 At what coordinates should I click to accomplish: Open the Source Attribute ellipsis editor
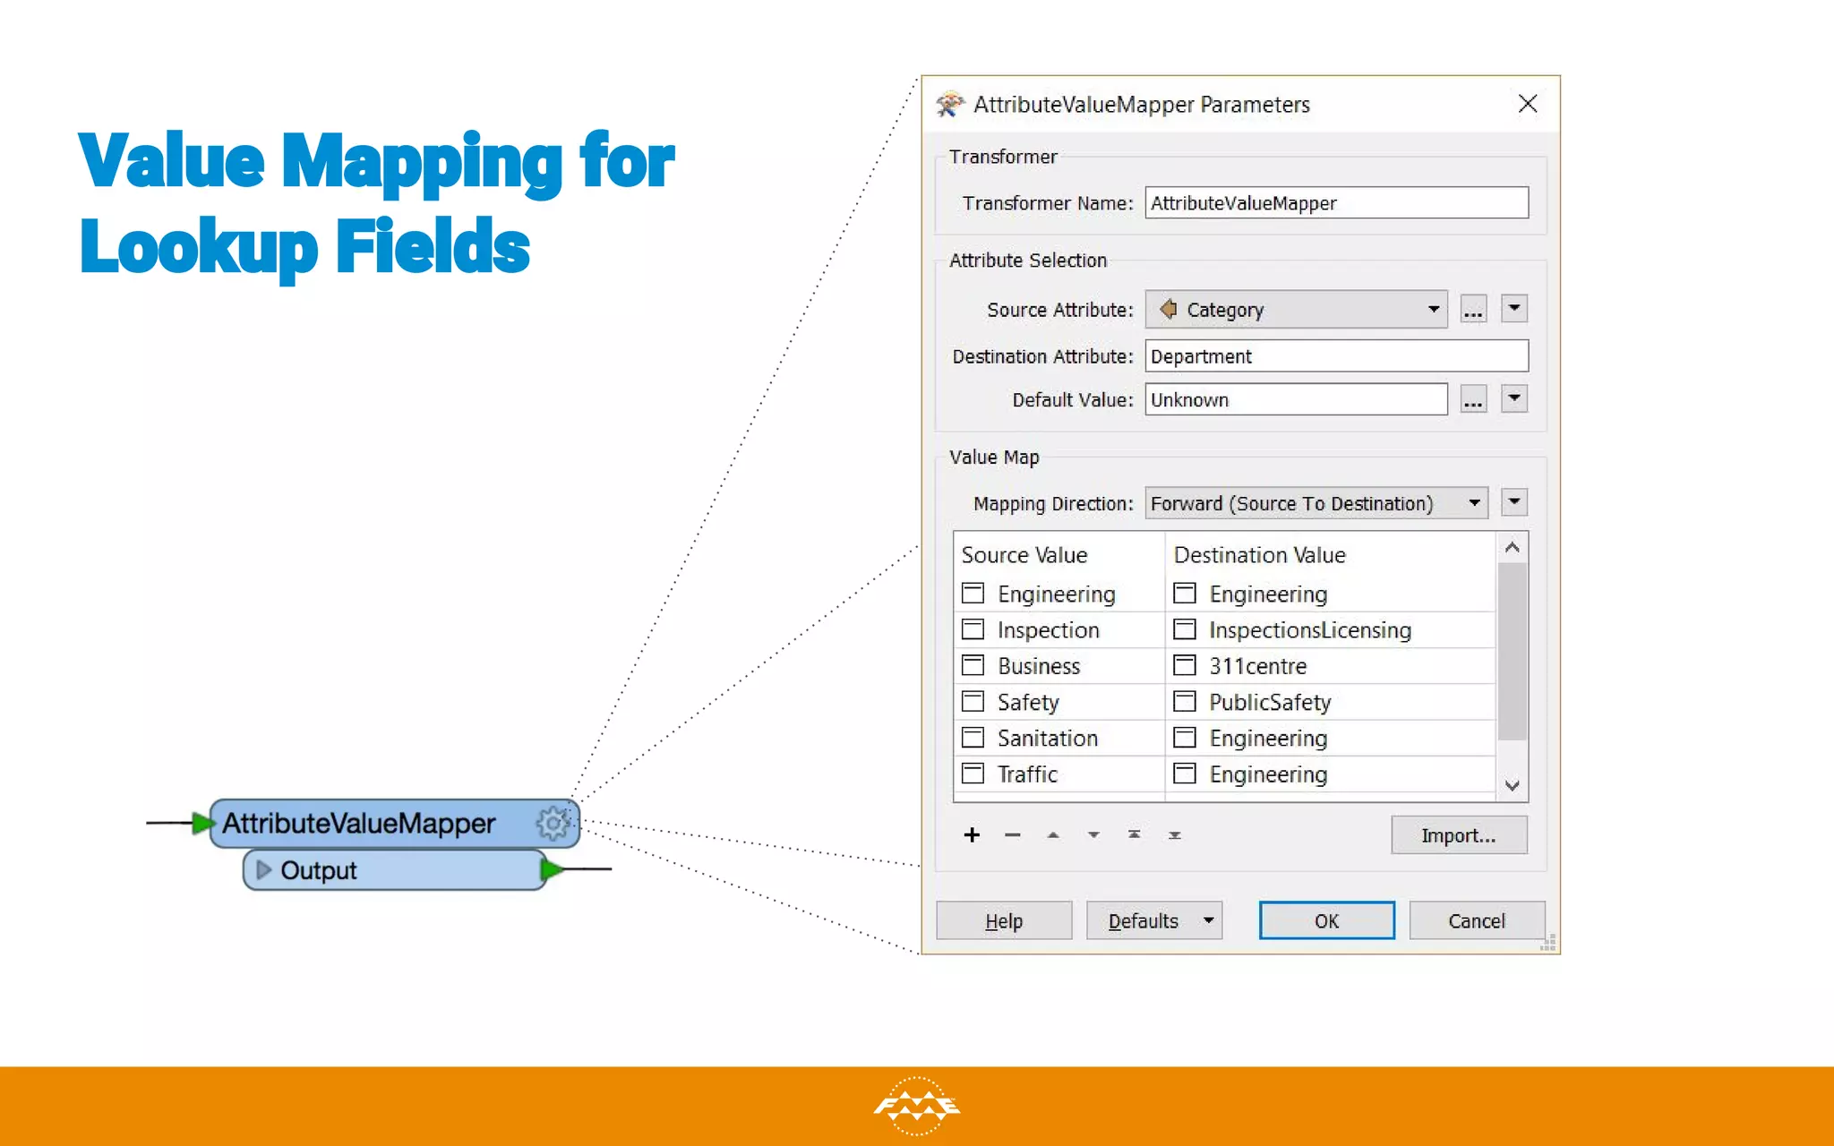click(1473, 310)
